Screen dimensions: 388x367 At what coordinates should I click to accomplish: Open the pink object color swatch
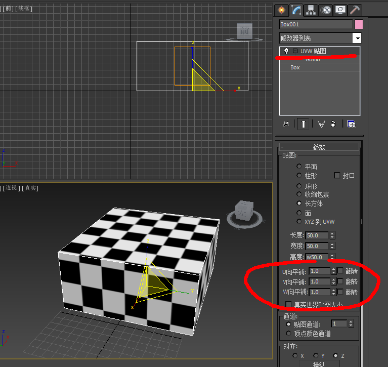[359, 24]
